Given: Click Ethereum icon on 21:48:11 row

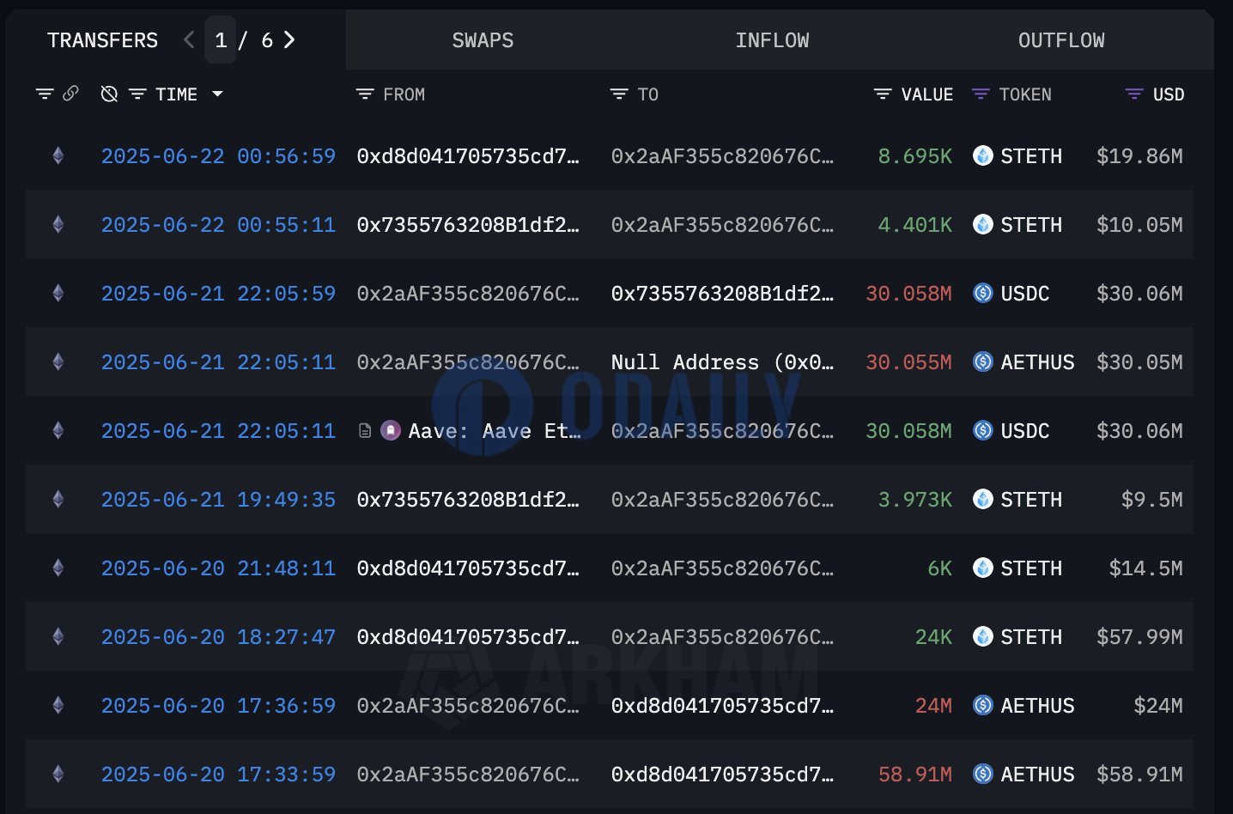Looking at the screenshot, I should pos(58,568).
